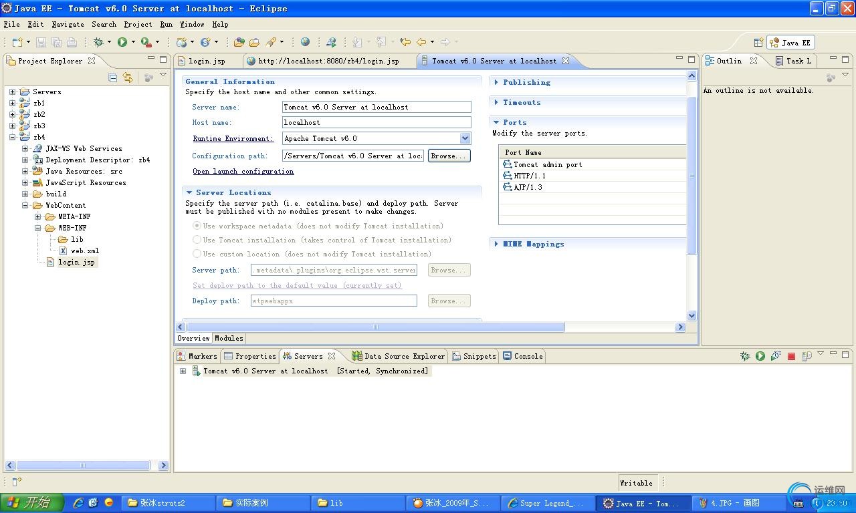Click the editor horizontal scrollbar thumb
The image size is (856, 513).
click(x=375, y=327)
